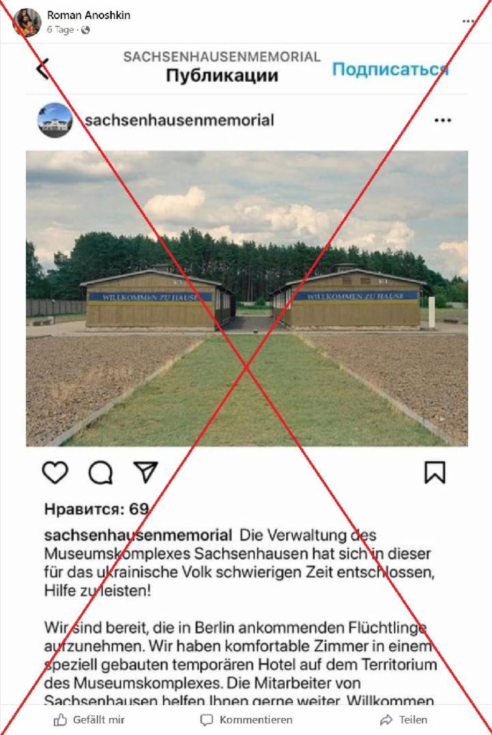Open Roman Anoshkin's profile picture
Viewport: 492px width, 735px height.
[27, 22]
